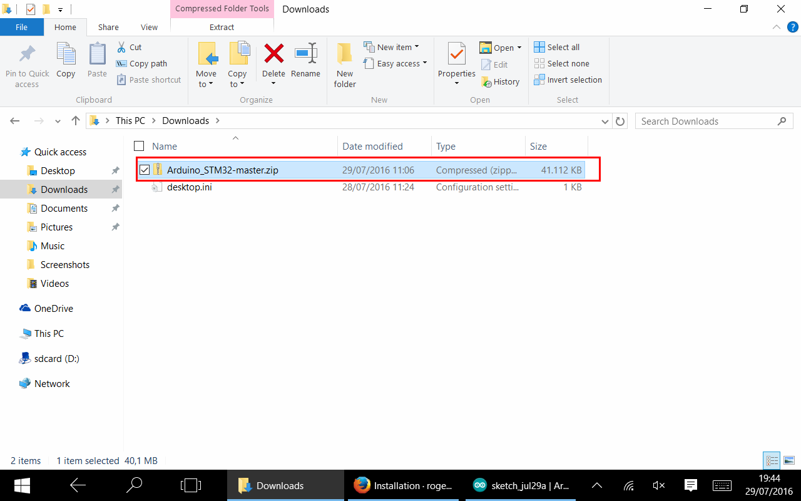Screen dimensions: 801x501
Task: Uncheck the Arduino_STM32-master.zip checkbox
Action: (x=145, y=170)
